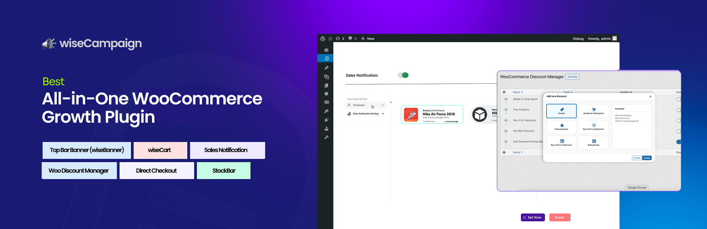Open the Appearance brush icon in sidebar

coord(326,111)
